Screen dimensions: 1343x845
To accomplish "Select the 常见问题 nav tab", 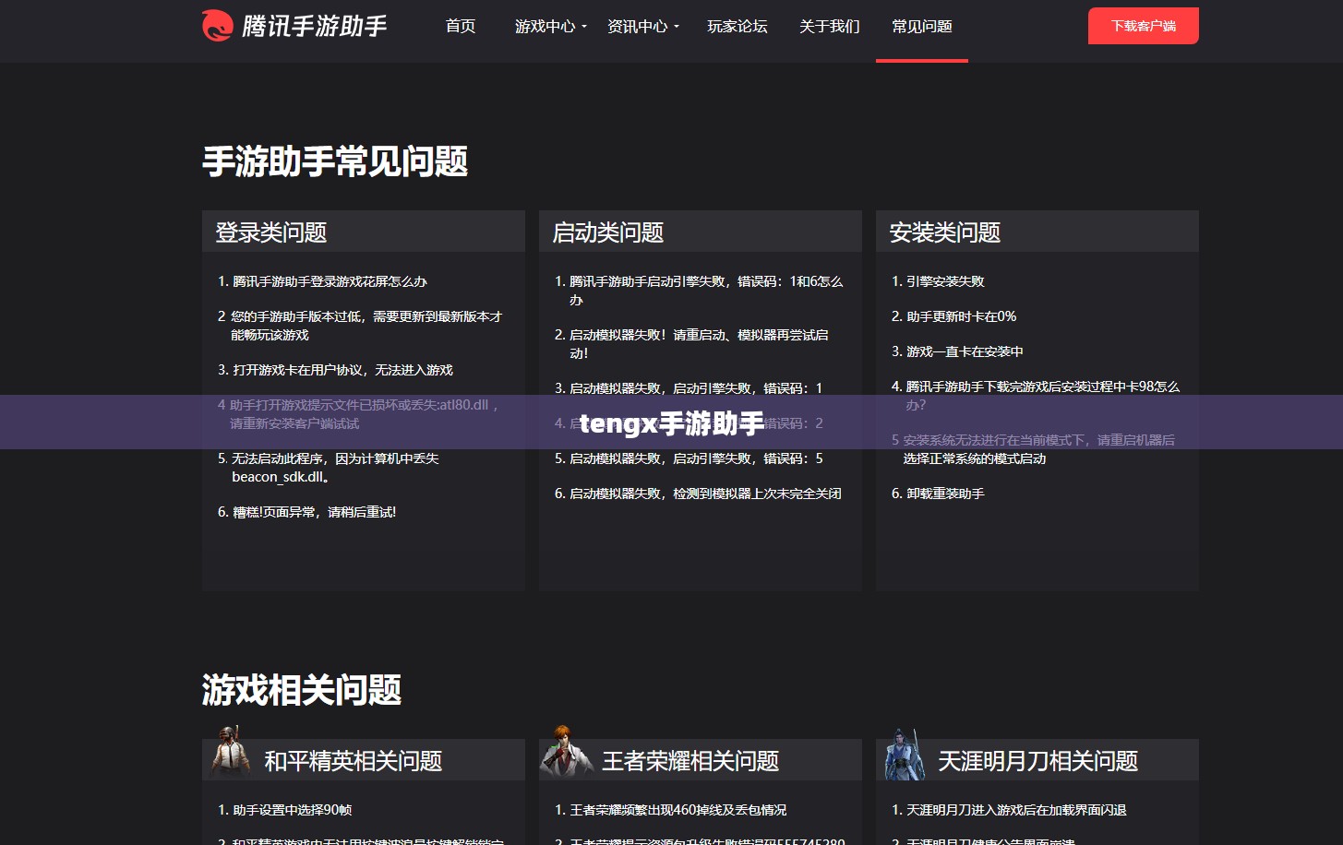I will pos(922,26).
